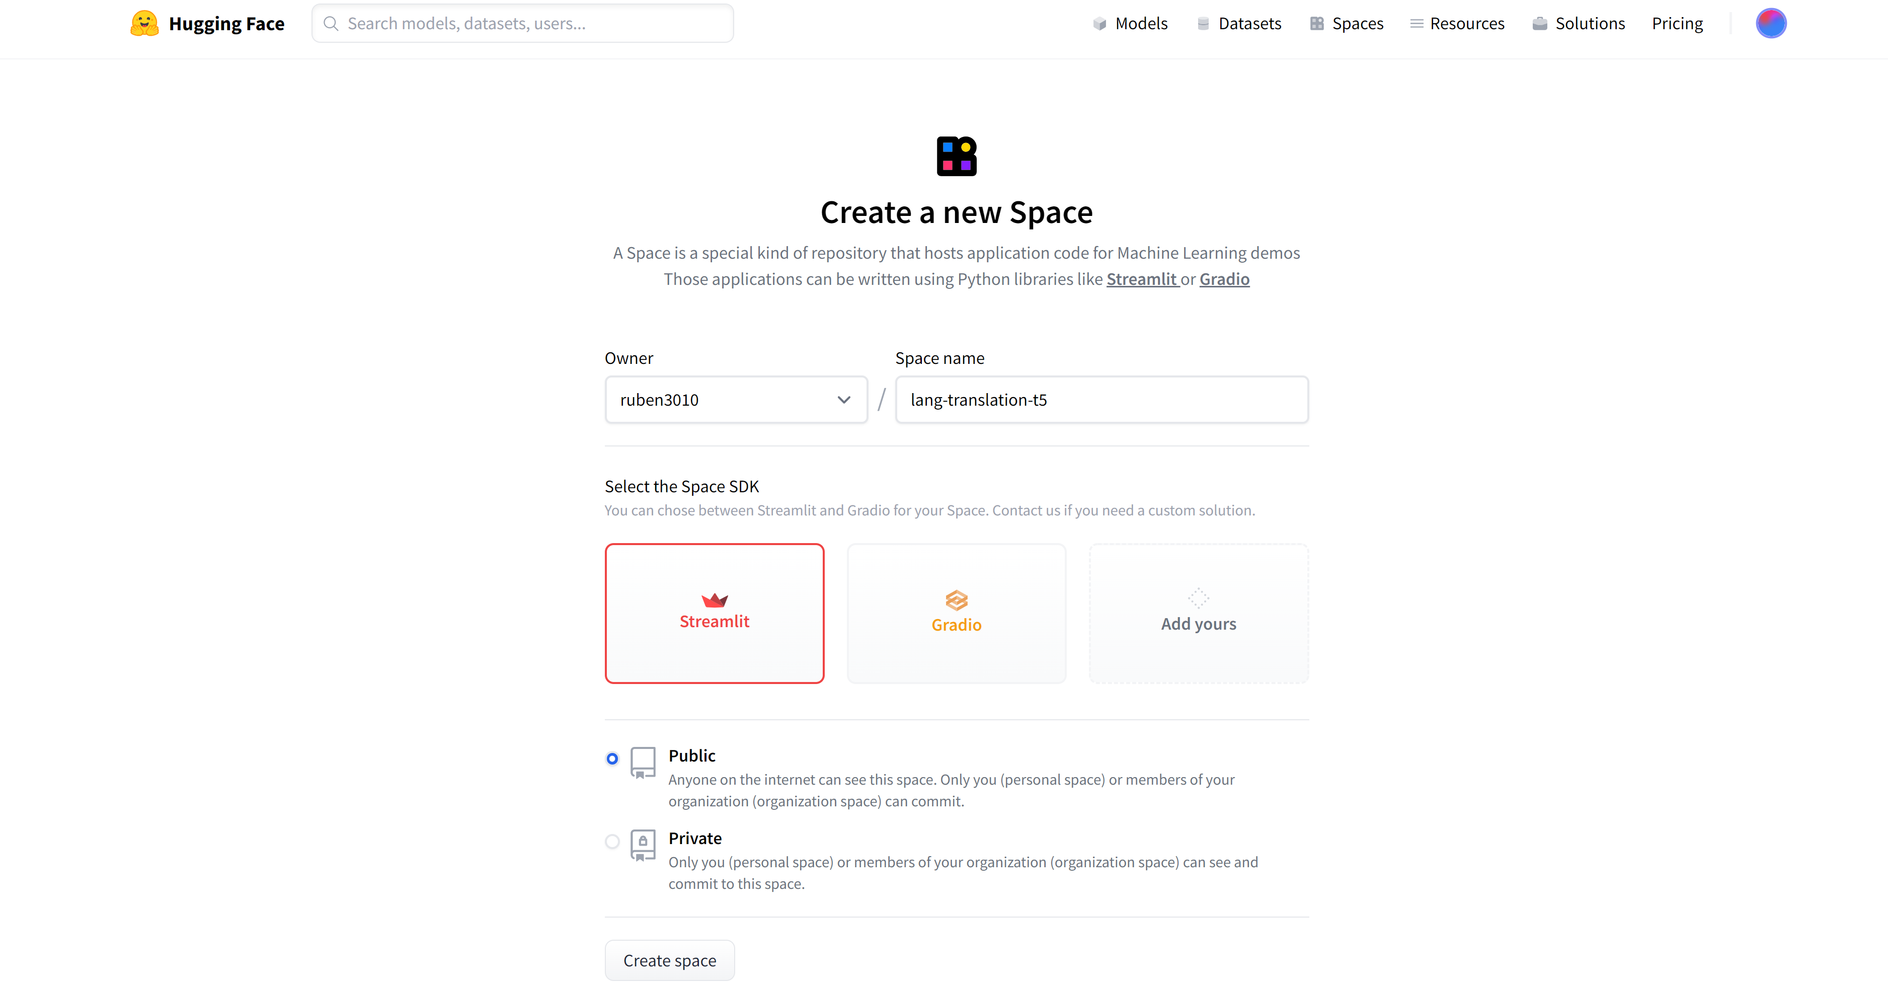1888x983 pixels.
Task: Open the Pricing page
Action: pyautogui.click(x=1677, y=24)
